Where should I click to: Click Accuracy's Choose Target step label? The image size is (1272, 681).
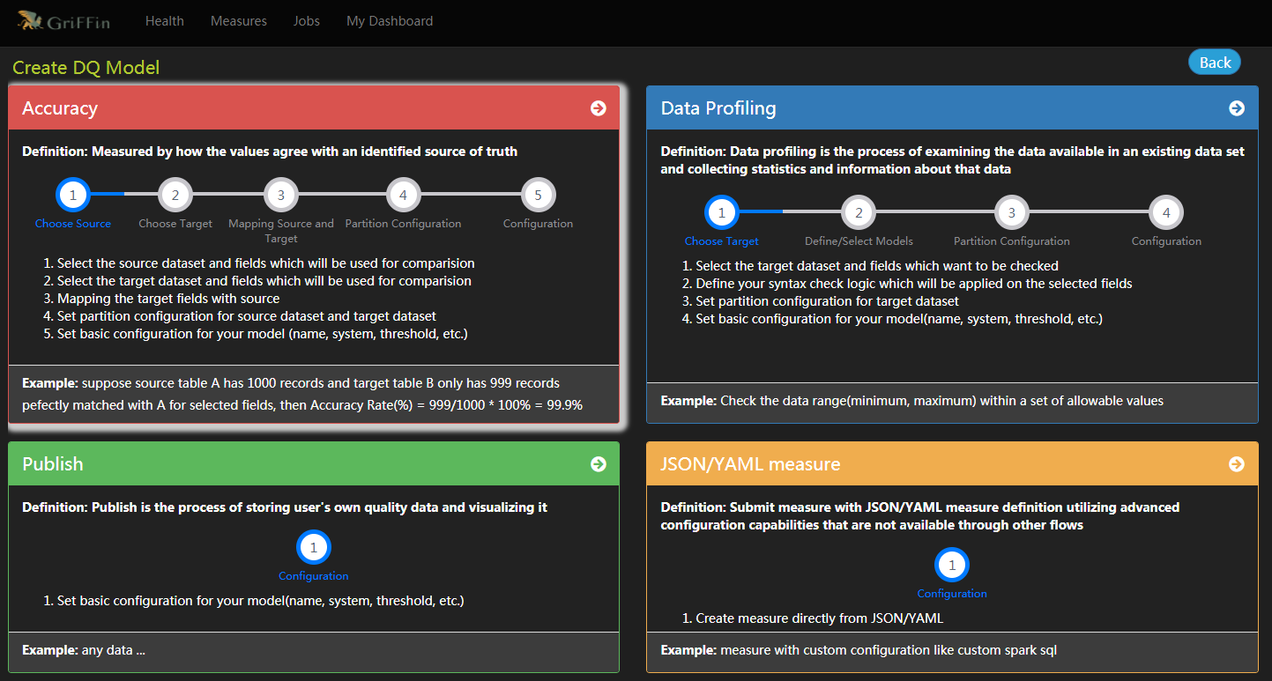pyautogui.click(x=175, y=224)
